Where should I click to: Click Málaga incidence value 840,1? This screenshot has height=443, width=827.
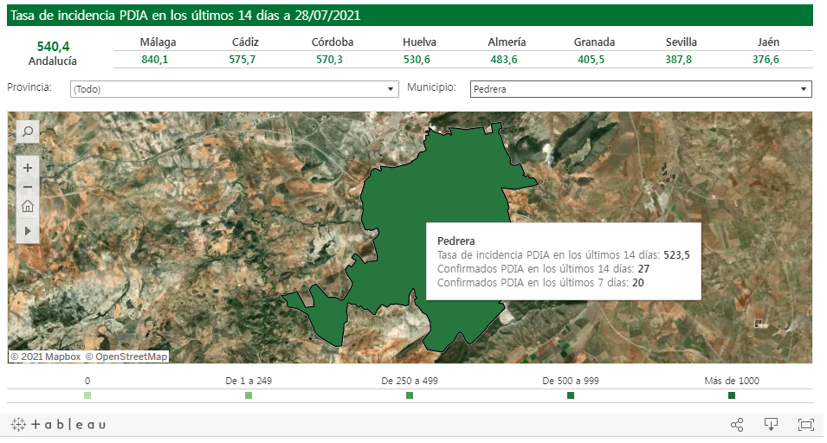tap(155, 59)
